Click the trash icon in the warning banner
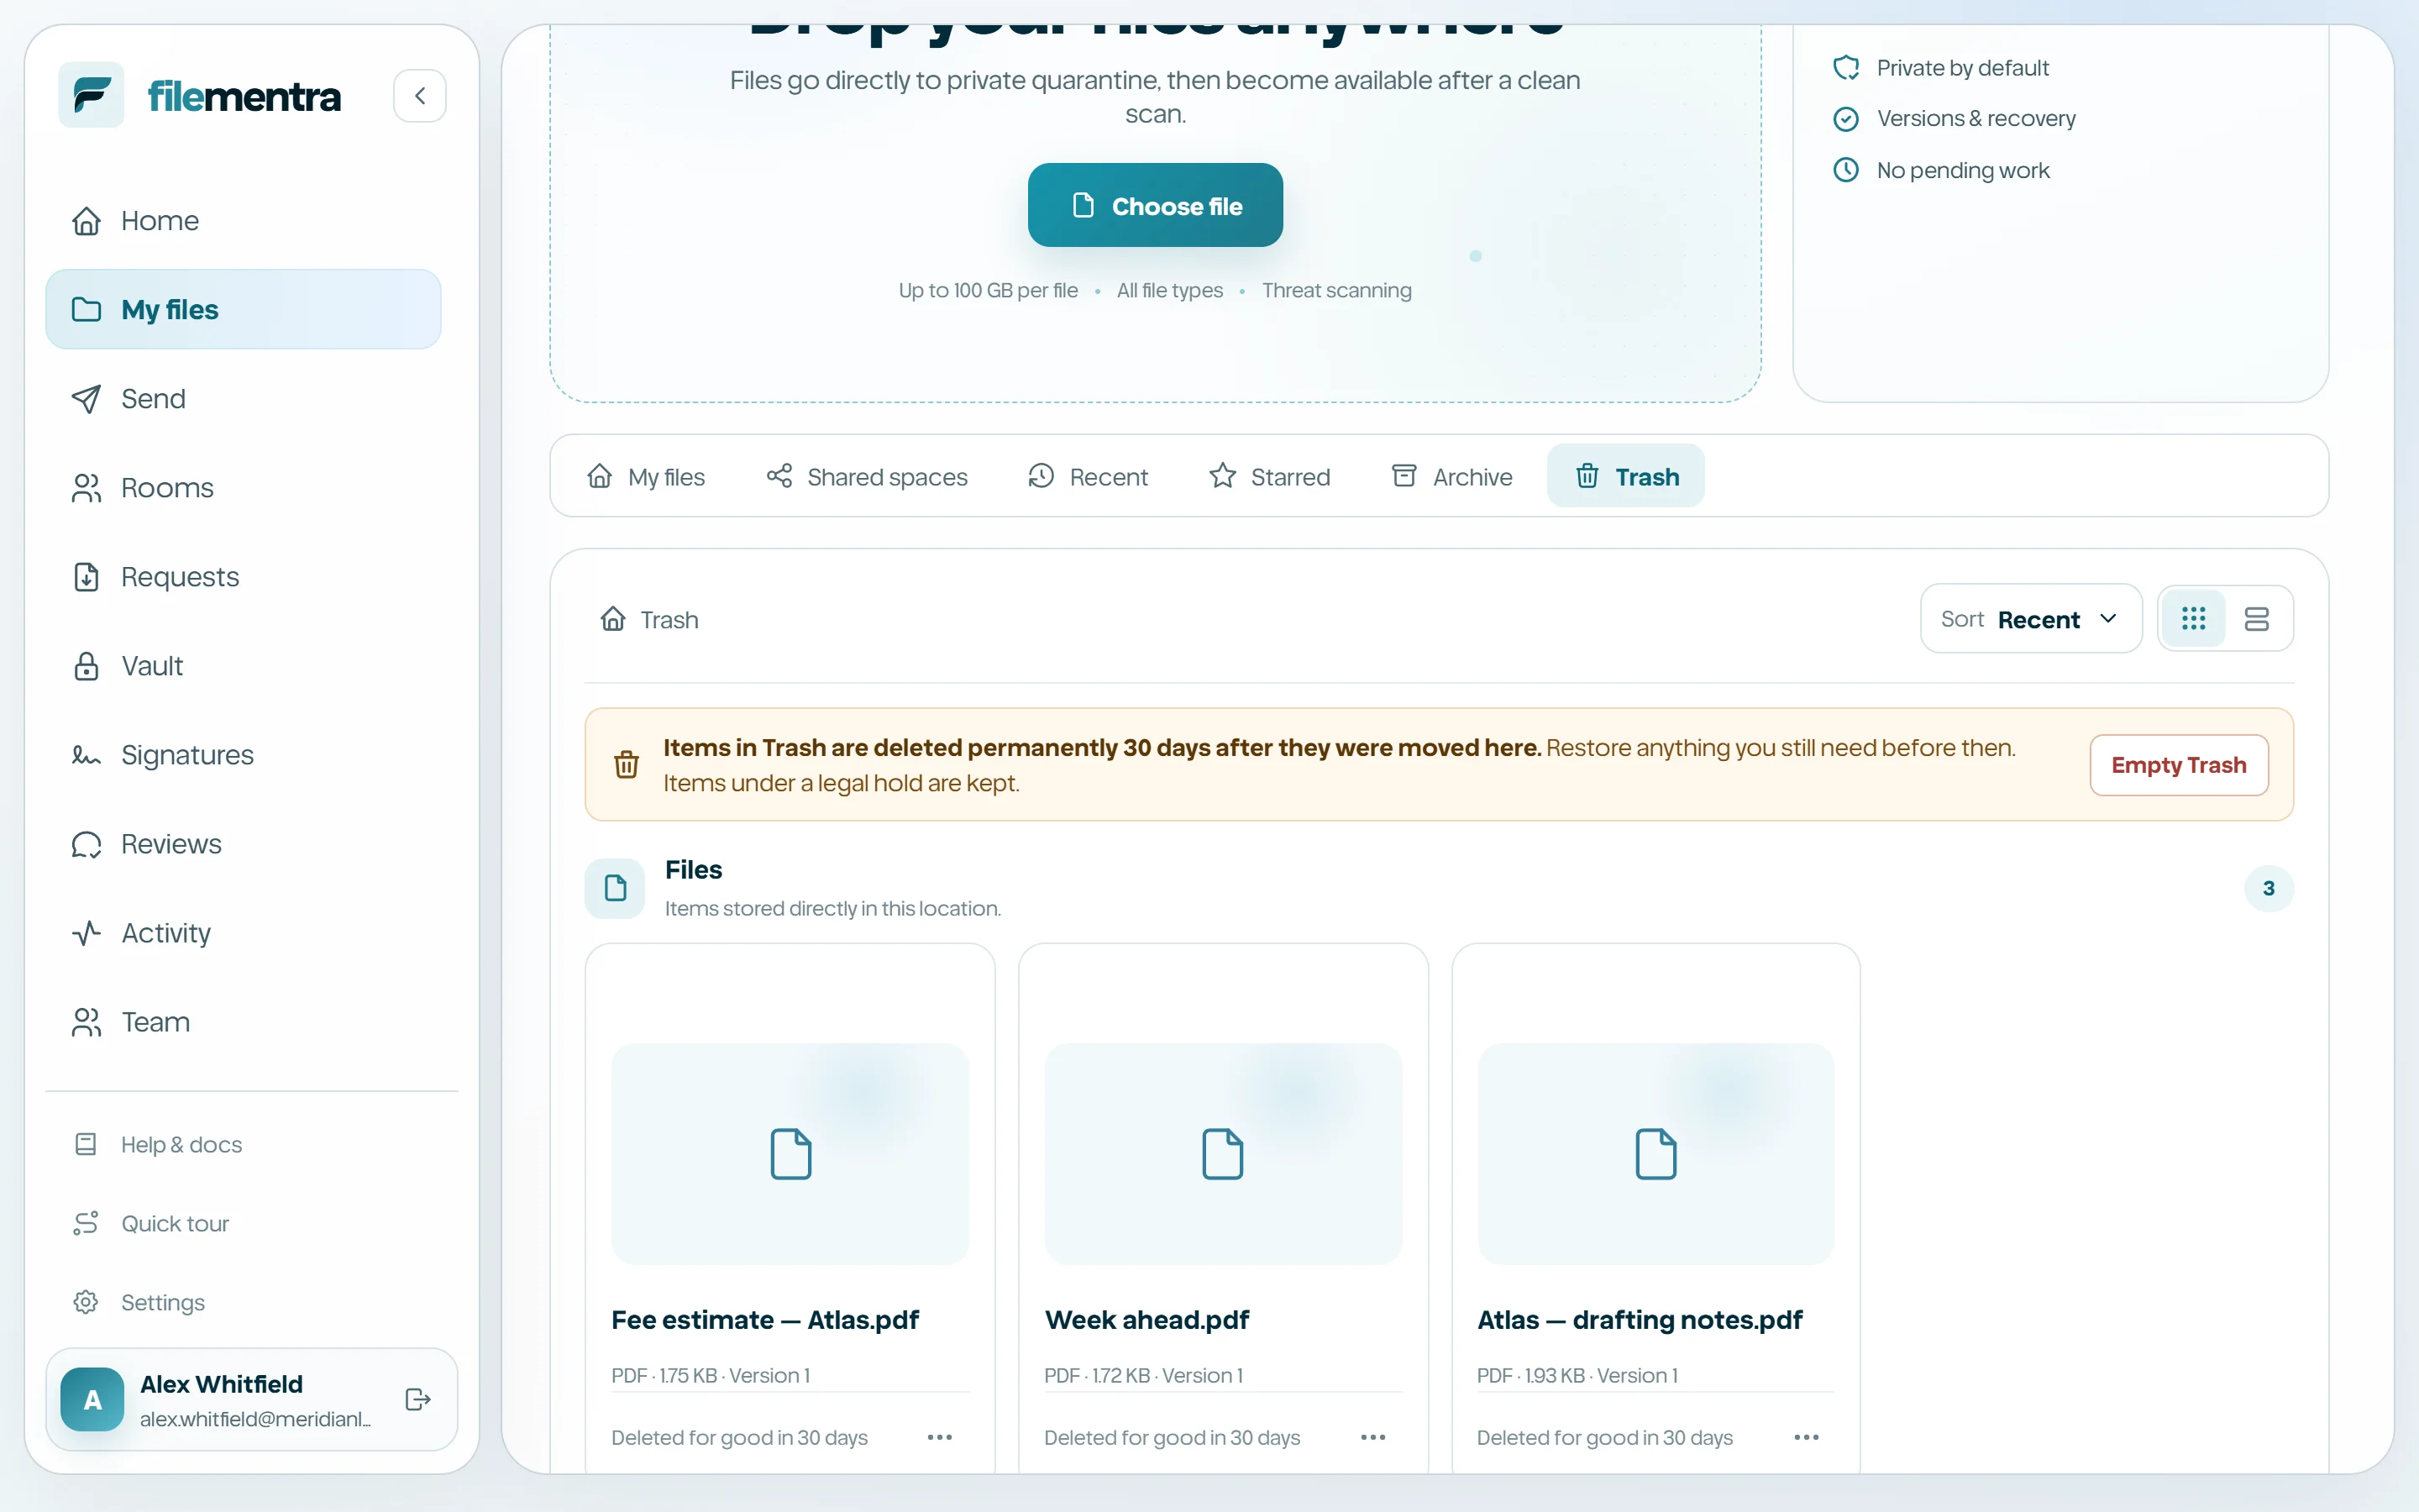 [x=626, y=765]
